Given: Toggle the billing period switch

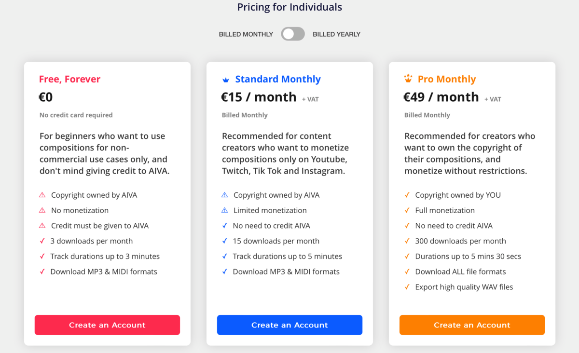Looking at the screenshot, I should [x=293, y=34].
